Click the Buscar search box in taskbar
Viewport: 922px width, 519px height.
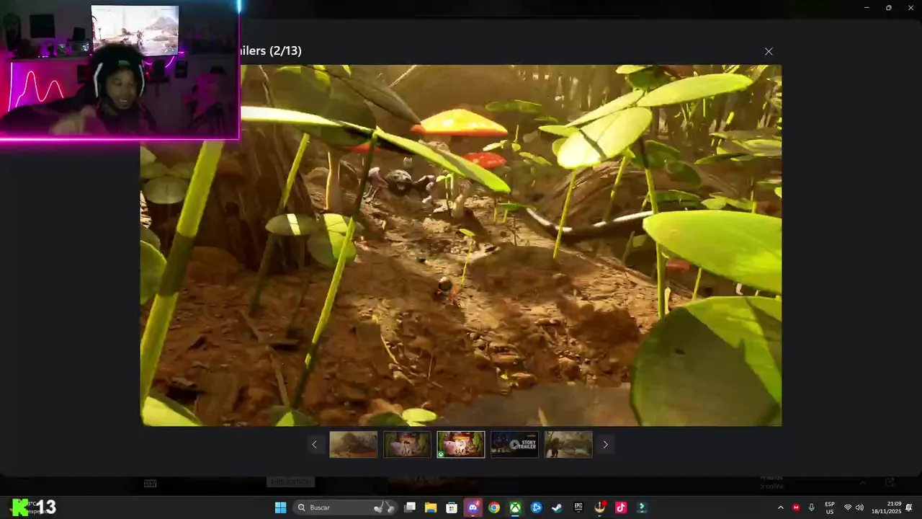[x=345, y=507]
